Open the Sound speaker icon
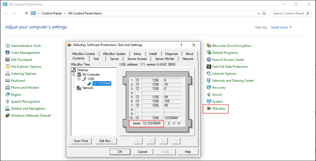Image resolution: width=316 pixels, height=161 pixels. click(209, 95)
